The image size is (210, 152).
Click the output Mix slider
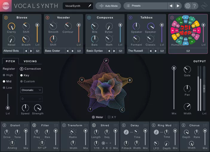174,88
